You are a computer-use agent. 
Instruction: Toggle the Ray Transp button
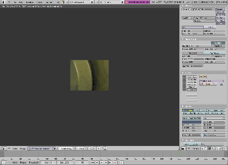click(214, 53)
